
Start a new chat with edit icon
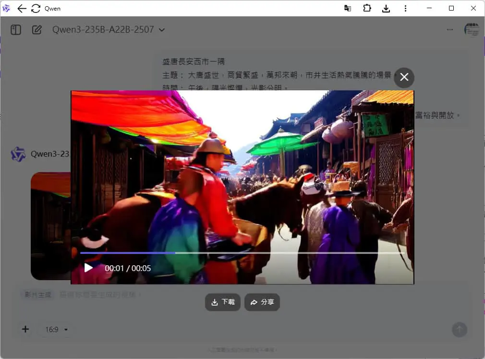coord(37,30)
